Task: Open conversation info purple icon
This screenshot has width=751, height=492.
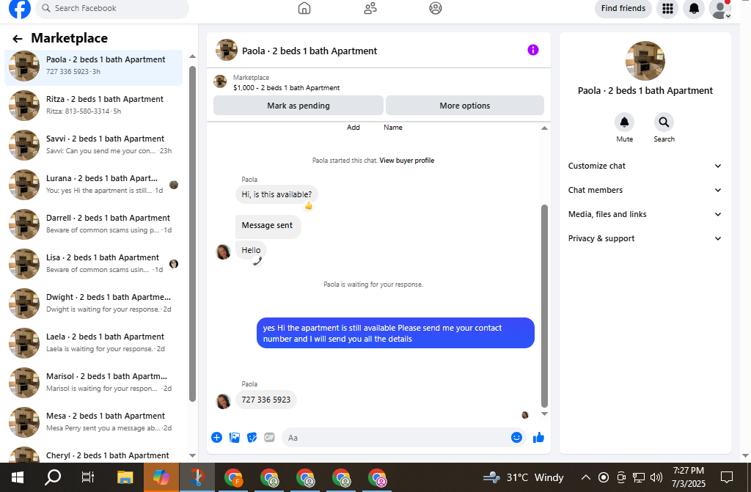Action: (x=532, y=50)
